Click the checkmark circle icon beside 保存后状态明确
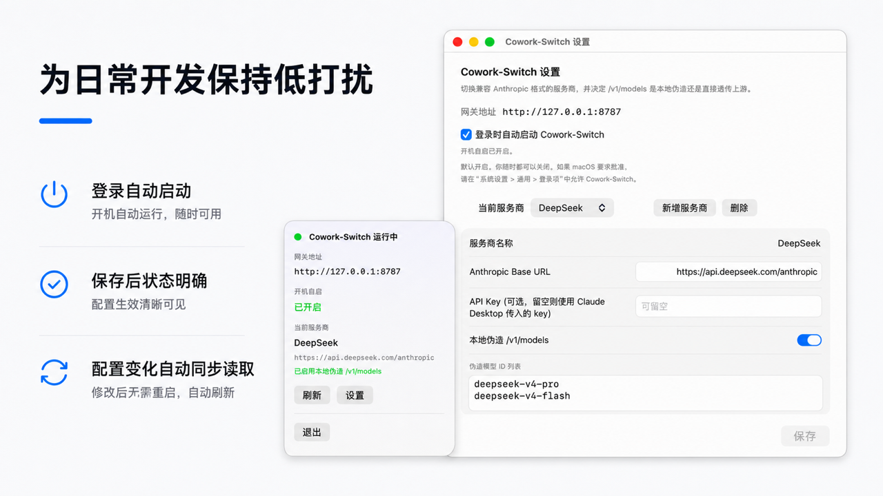 (54, 284)
